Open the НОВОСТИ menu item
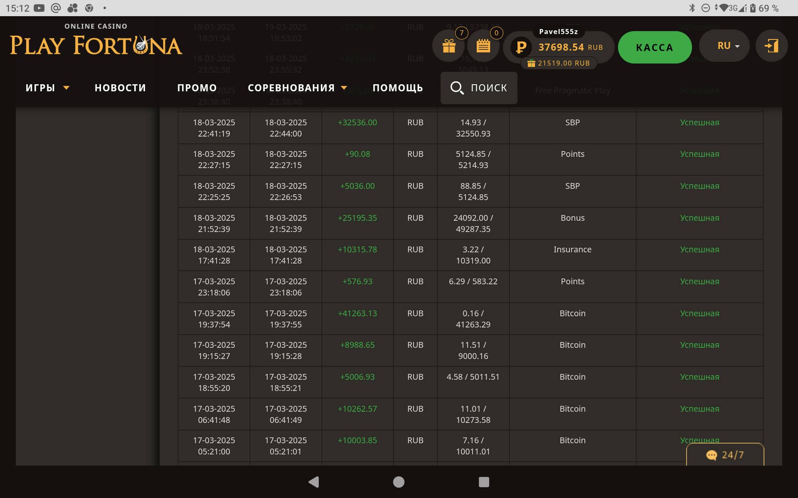The height and width of the screenshot is (498, 798). click(120, 88)
